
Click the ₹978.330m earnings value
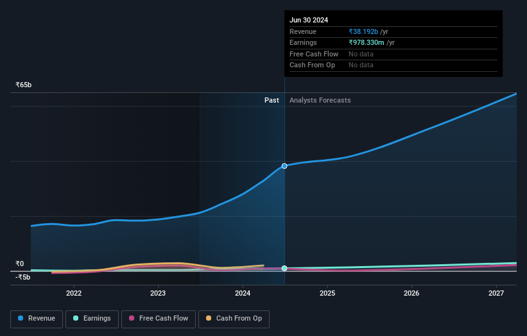(367, 42)
